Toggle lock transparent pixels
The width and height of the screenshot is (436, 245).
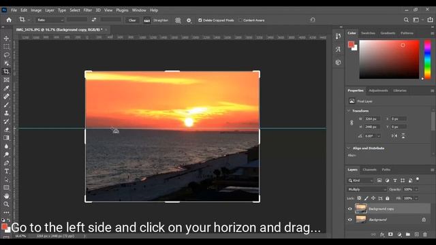(x=359, y=198)
